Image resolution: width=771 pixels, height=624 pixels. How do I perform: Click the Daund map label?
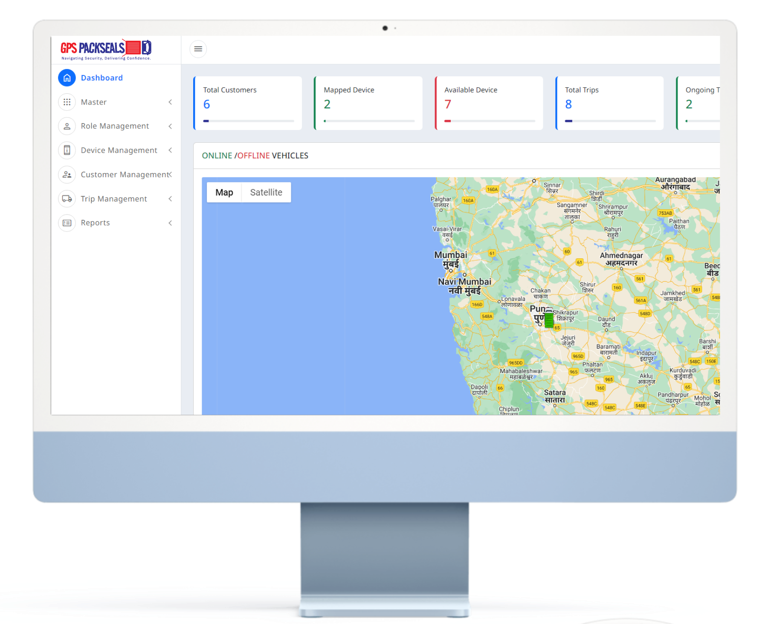point(606,322)
